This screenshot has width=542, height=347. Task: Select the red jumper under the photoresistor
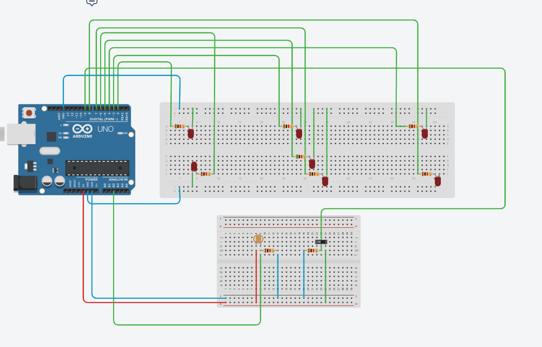click(x=256, y=276)
